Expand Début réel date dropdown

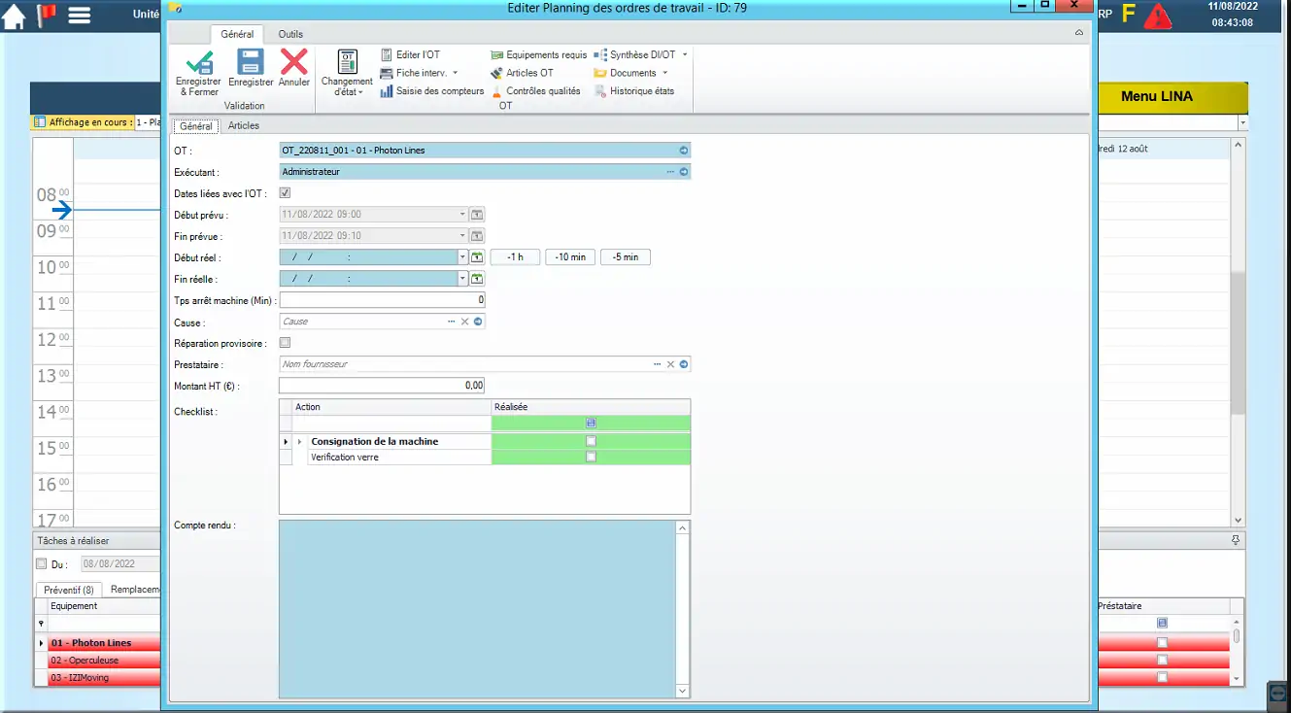(x=462, y=257)
